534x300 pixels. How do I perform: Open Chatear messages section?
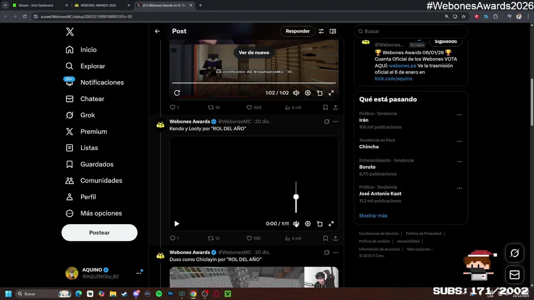coord(85,99)
